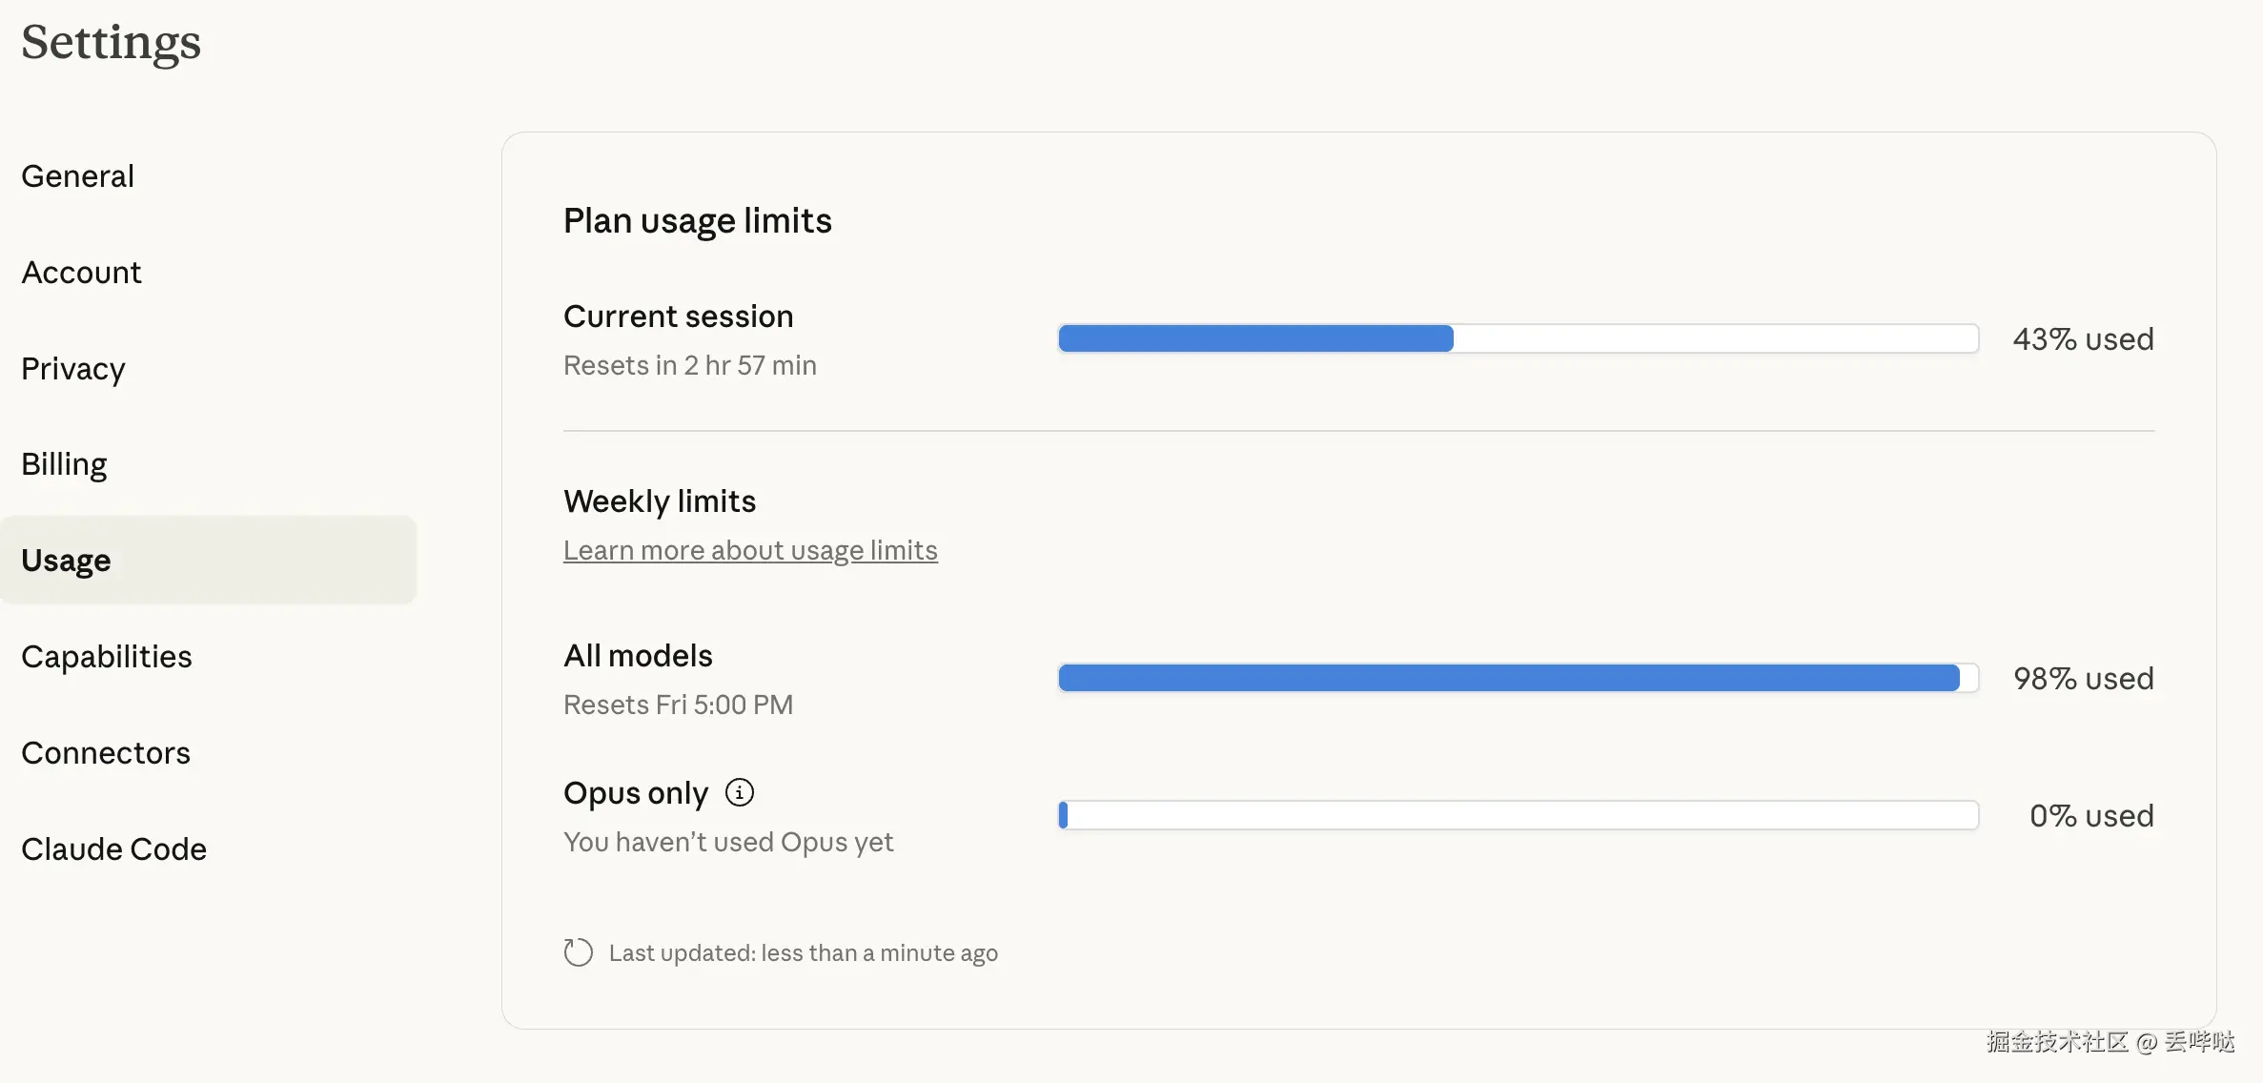Open Billing settings
This screenshot has width=2263, height=1083.
64,464
